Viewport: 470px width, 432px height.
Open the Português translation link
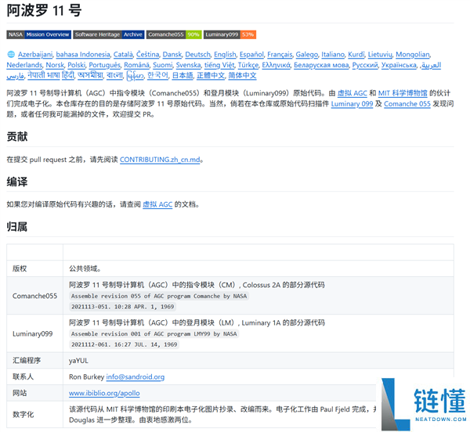point(105,65)
